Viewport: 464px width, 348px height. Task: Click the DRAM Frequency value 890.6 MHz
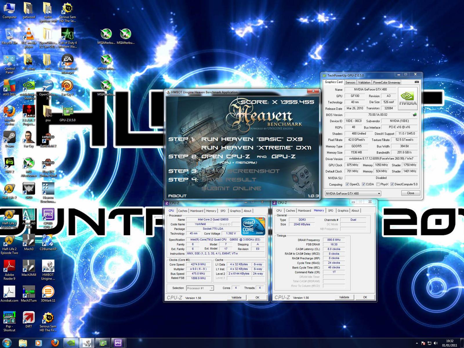334,240
